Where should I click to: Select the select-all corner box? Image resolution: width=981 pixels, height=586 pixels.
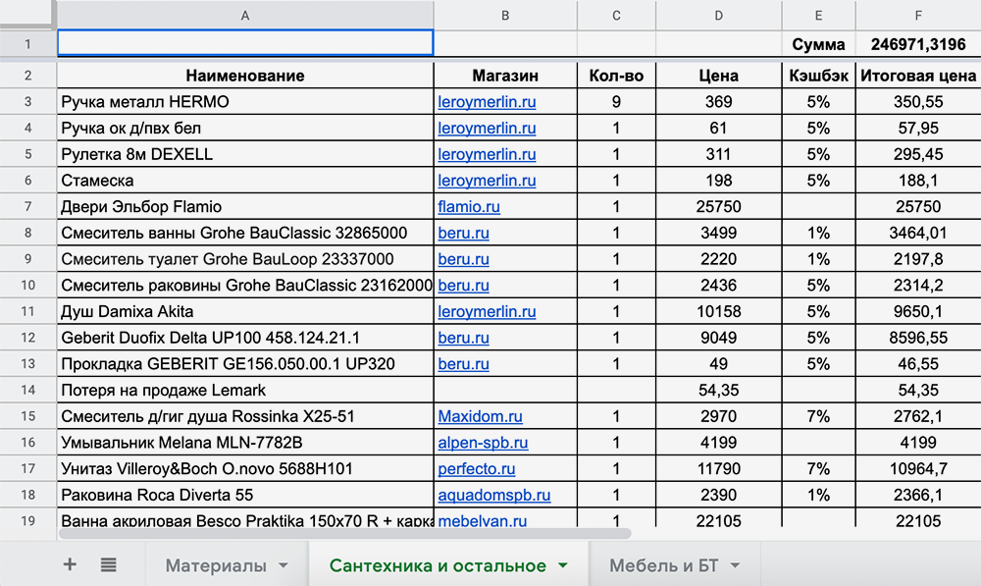[x=26, y=14]
